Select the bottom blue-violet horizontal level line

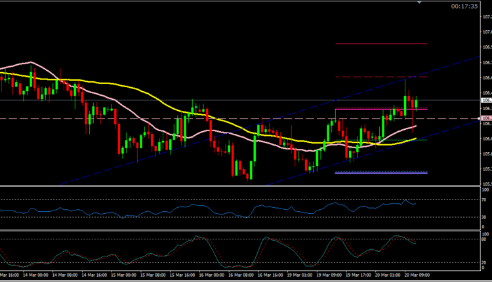(380, 173)
